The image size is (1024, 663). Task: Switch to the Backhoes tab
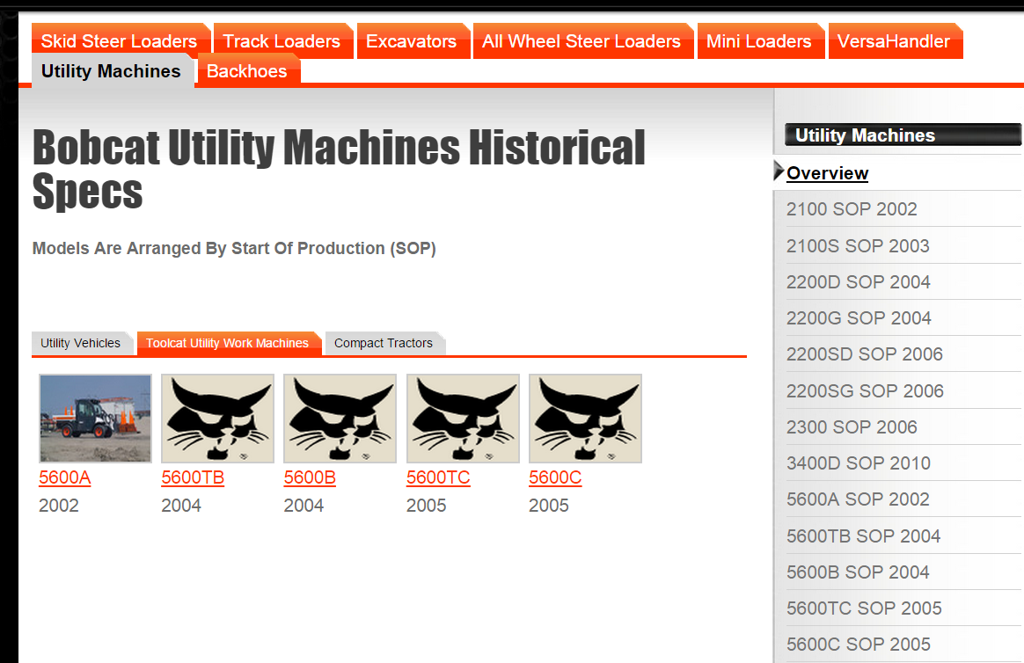coord(248,70)
